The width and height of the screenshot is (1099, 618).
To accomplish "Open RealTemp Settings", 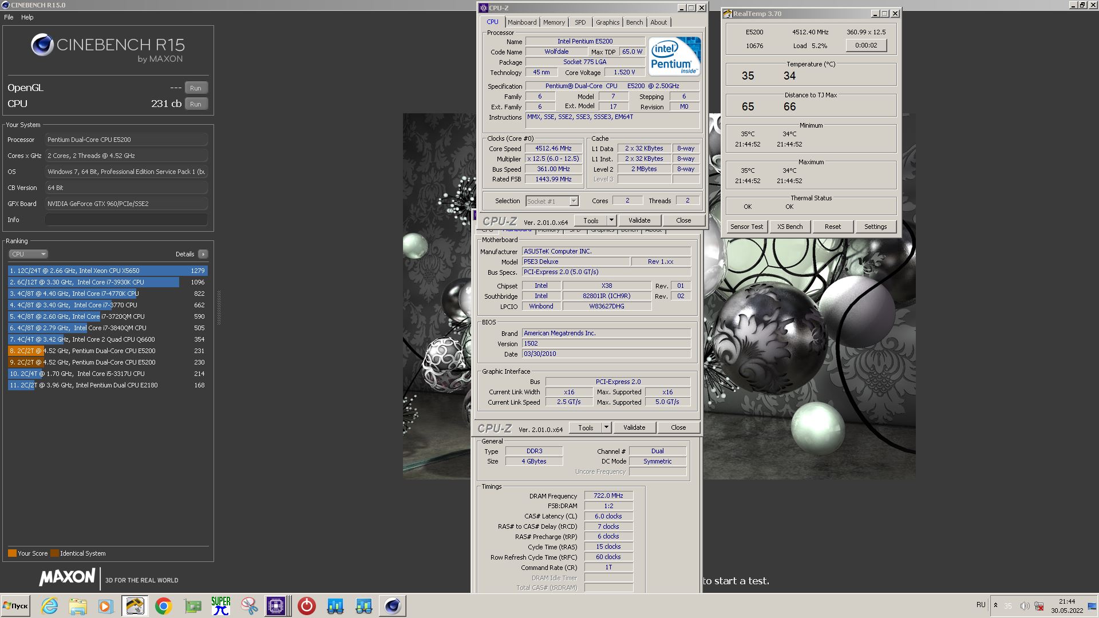I will [x=875, y=227].
